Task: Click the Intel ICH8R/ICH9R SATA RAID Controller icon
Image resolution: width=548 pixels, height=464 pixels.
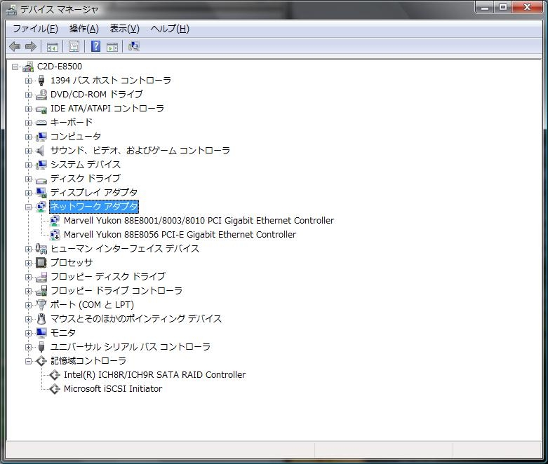Action: [55, 374]
